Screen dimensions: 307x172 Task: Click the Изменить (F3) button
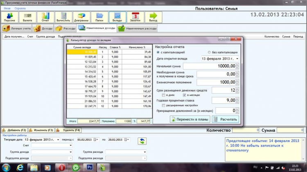(x=41, y=130)
